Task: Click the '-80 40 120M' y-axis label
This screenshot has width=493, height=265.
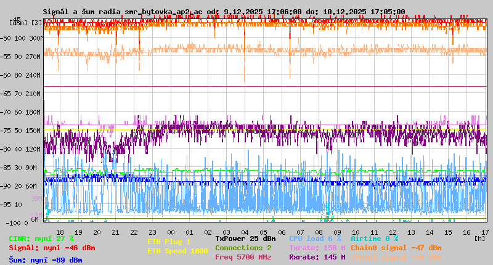Action: click(x=20, y=149)
